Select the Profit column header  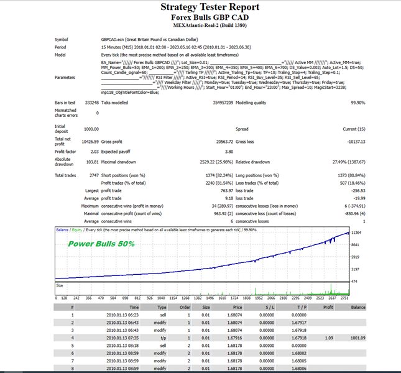327,306
